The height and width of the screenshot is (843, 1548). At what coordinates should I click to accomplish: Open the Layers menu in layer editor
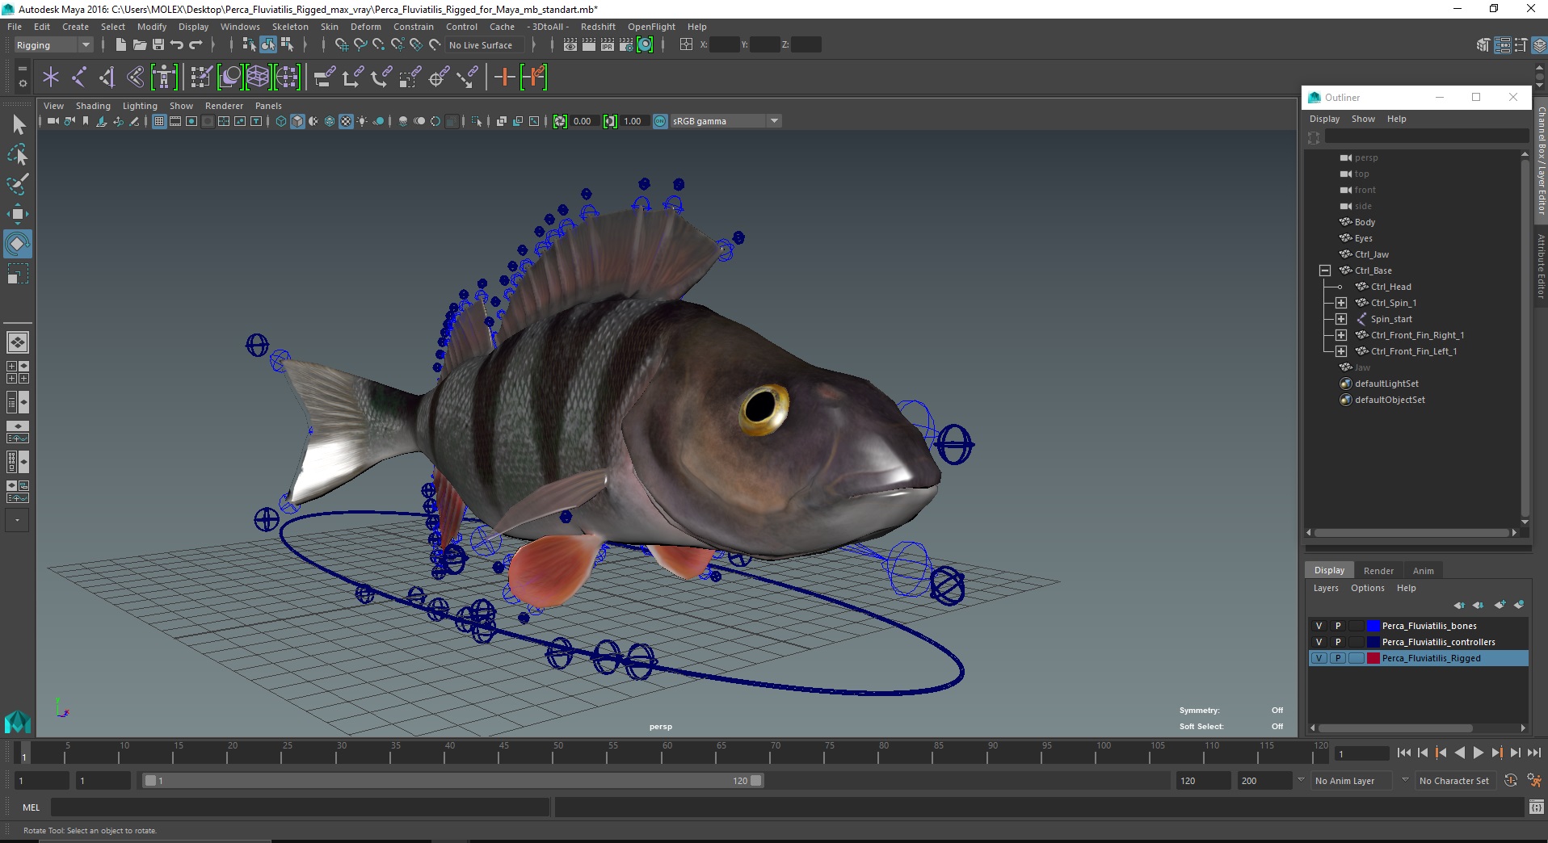(1325, 588)
